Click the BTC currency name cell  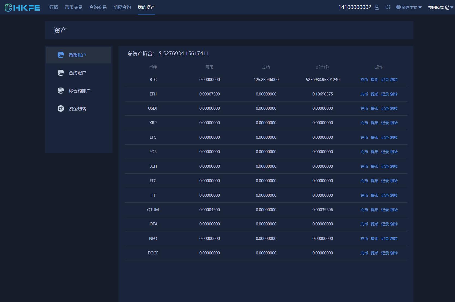(x=153, y=80)
